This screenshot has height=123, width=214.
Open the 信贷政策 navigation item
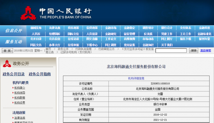(x=92, y=28)
